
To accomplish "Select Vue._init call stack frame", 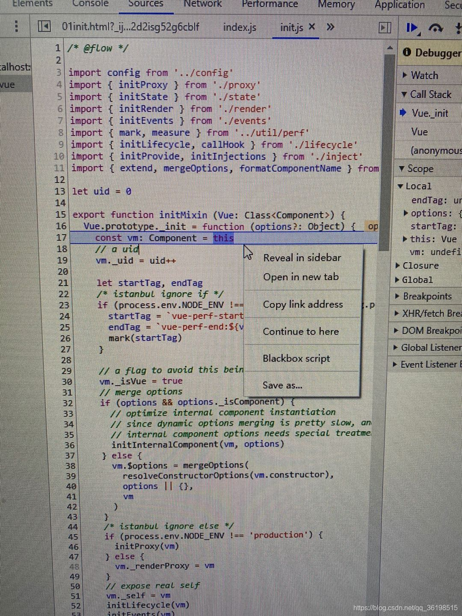I will 429,113.
